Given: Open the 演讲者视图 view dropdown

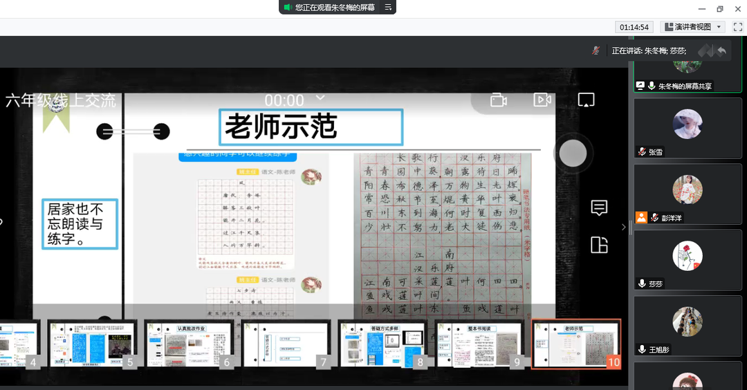Looking at the screenshot, I should [692, 27].
